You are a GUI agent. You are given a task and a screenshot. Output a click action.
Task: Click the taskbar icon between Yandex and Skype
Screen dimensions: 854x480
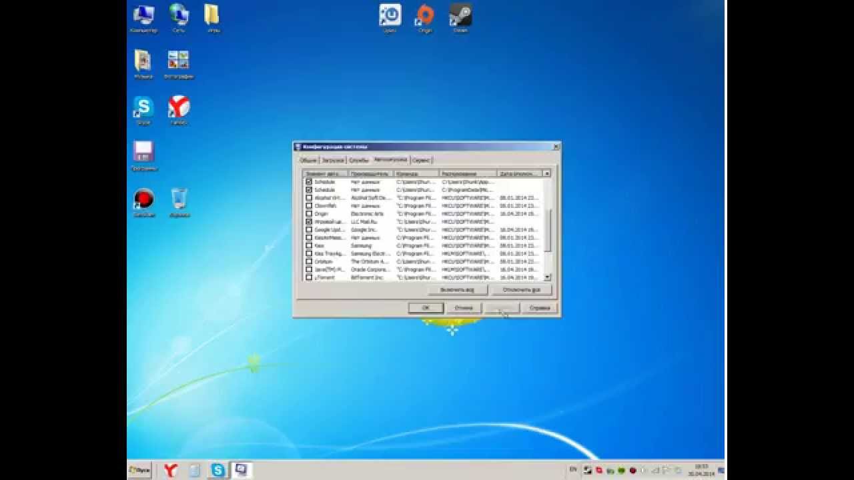194,470
